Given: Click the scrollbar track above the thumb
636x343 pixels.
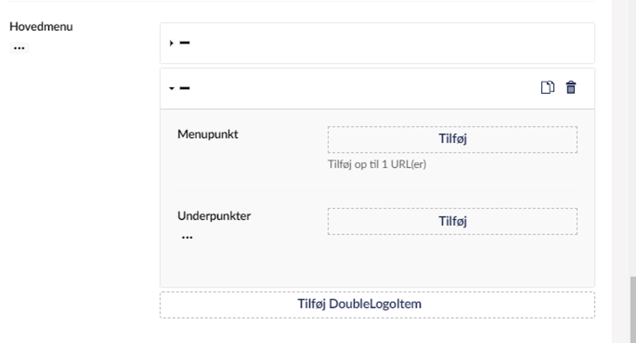Looking at the screenshot, I should click(x=632, y=134).
